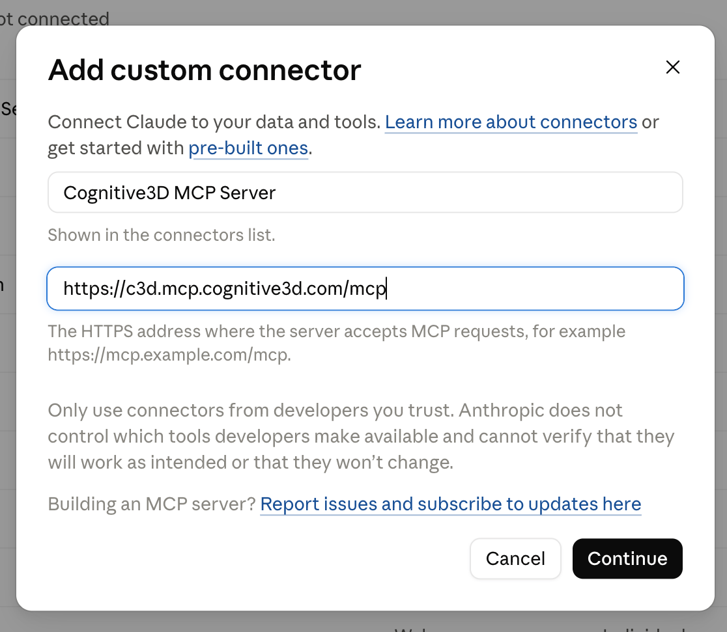Focus the MCP server URL field

pyautogui.click(x=365, y=288)
